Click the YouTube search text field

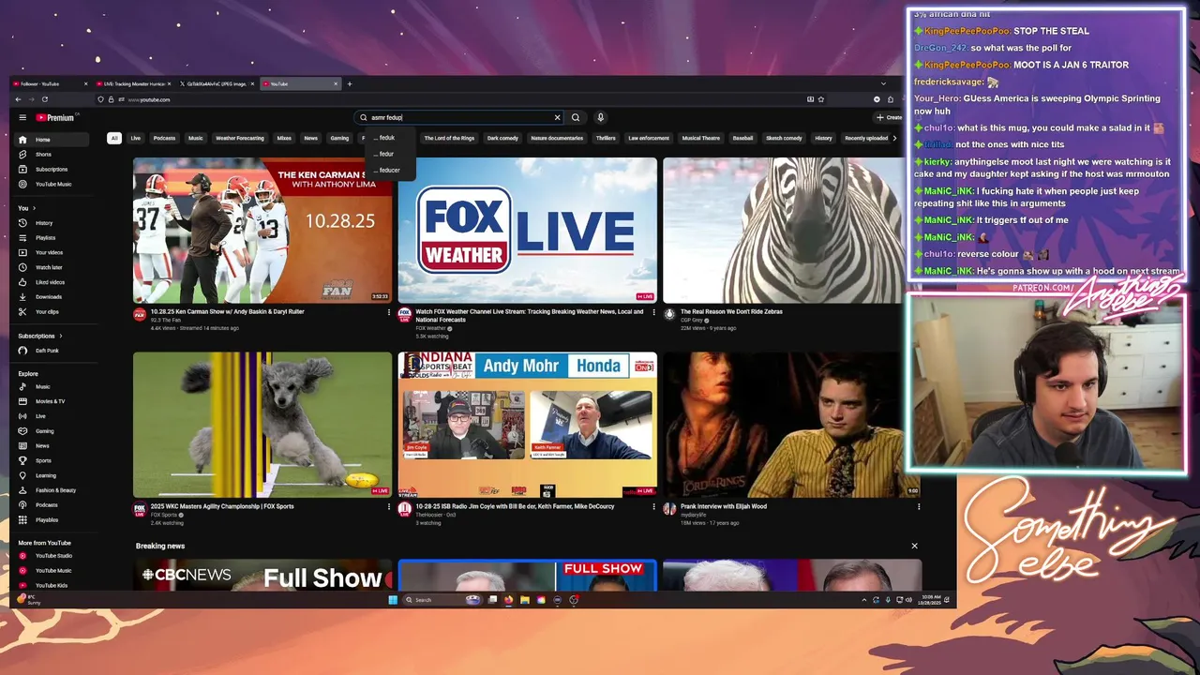457,117
